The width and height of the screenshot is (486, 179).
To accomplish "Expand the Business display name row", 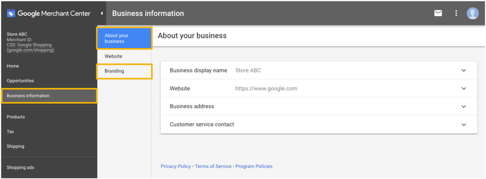I will (319, 71).
